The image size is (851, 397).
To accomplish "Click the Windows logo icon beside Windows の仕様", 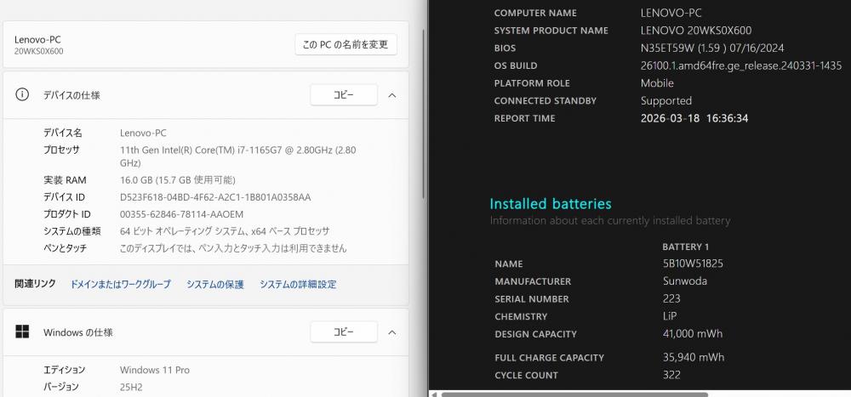I will pos(22,332).
